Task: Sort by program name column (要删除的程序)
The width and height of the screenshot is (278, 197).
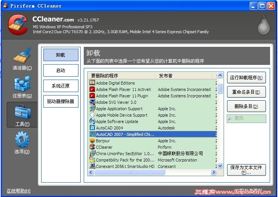Action: [x=121, y=76]
